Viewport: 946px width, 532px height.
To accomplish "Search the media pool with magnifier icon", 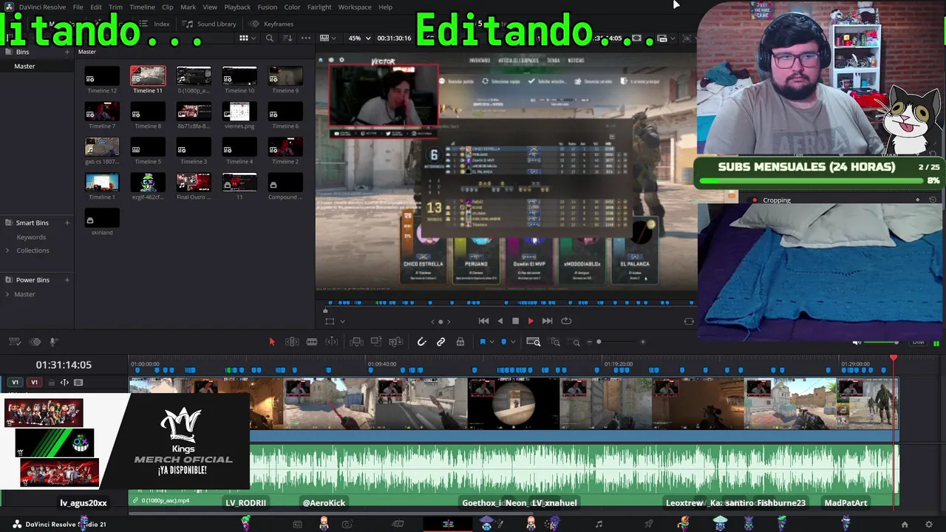I will point(270,38).
